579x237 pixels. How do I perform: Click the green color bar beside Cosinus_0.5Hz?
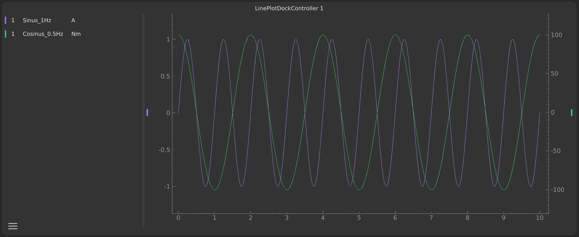point(6,34)
